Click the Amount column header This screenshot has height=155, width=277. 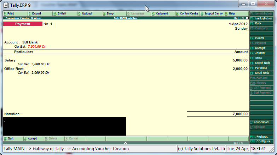click(x=241, y=52)
